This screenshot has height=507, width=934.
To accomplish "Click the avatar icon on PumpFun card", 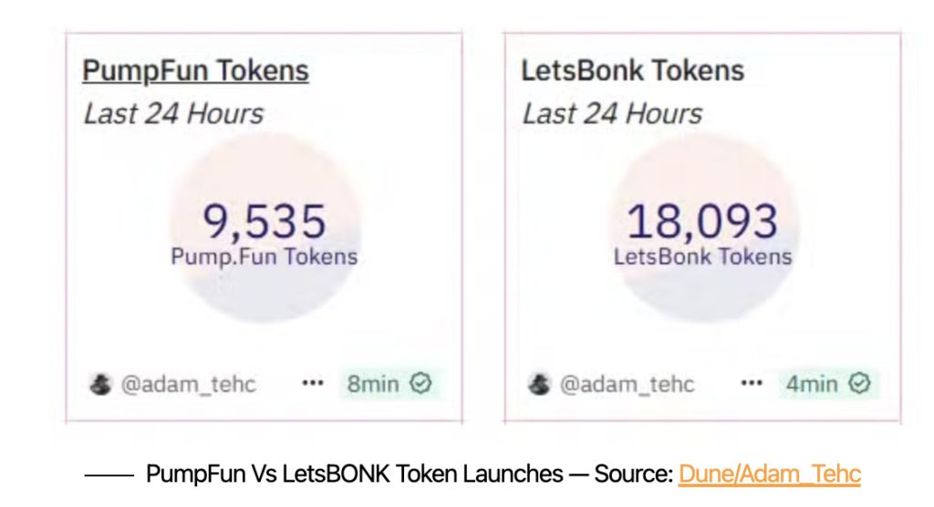I will coord(100,384).
